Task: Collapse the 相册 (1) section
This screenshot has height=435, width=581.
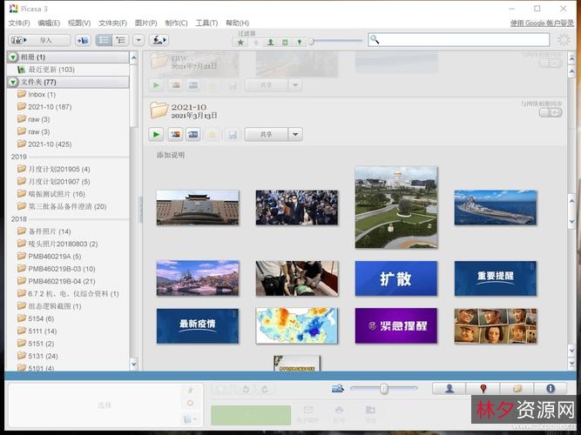Action: pyautogui.click(x=13, y=57)
